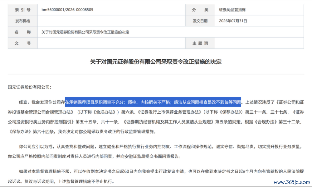Click the date 2026年07月31日
The width and height of the screenshot is (312, 187).
pos(233,21)
